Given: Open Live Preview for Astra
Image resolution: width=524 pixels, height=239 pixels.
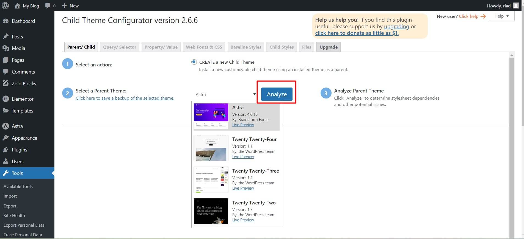Looking at the screenshot, I should (x=243, y=125).
